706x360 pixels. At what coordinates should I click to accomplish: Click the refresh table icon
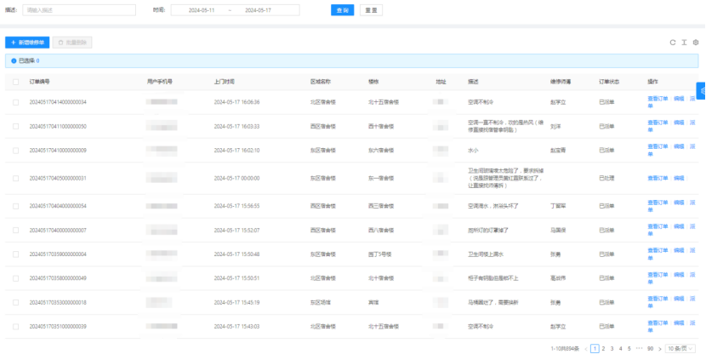point(673,42)
